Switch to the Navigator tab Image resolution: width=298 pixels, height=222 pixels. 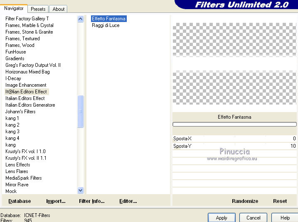14,9
